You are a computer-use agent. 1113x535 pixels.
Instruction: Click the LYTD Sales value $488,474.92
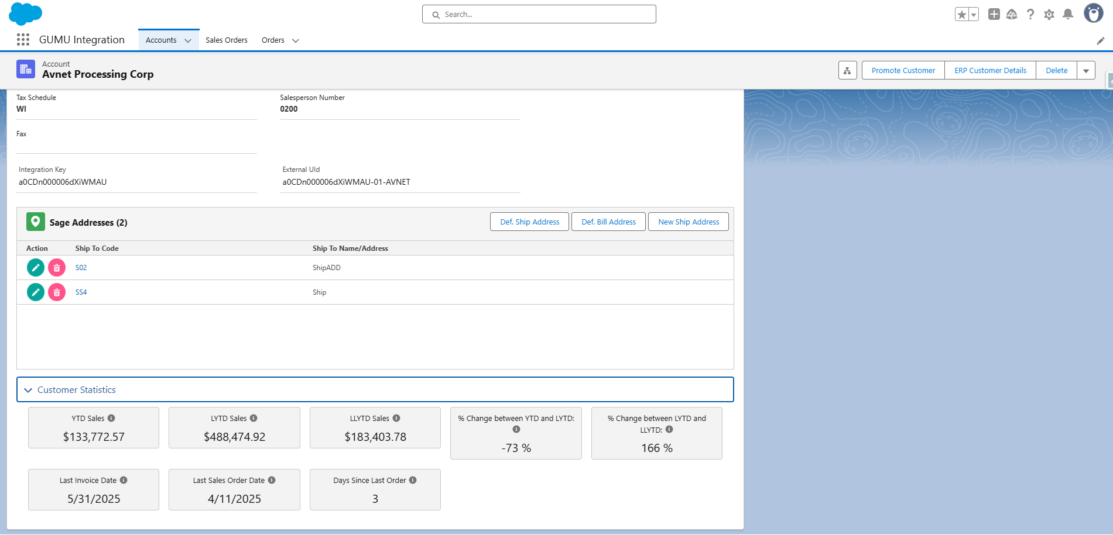(235, 437)
